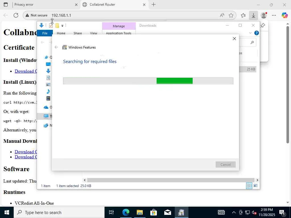This screenshot has width=291, height=218.
Task: Click Windows Features icon in taskbar
Action: [x=181, y=212]
